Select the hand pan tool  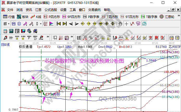[120, 24]
